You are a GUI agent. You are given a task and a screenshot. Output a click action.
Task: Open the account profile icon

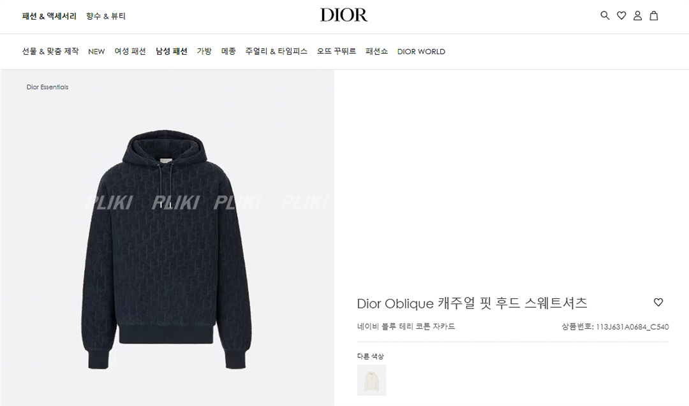point(637,16)
